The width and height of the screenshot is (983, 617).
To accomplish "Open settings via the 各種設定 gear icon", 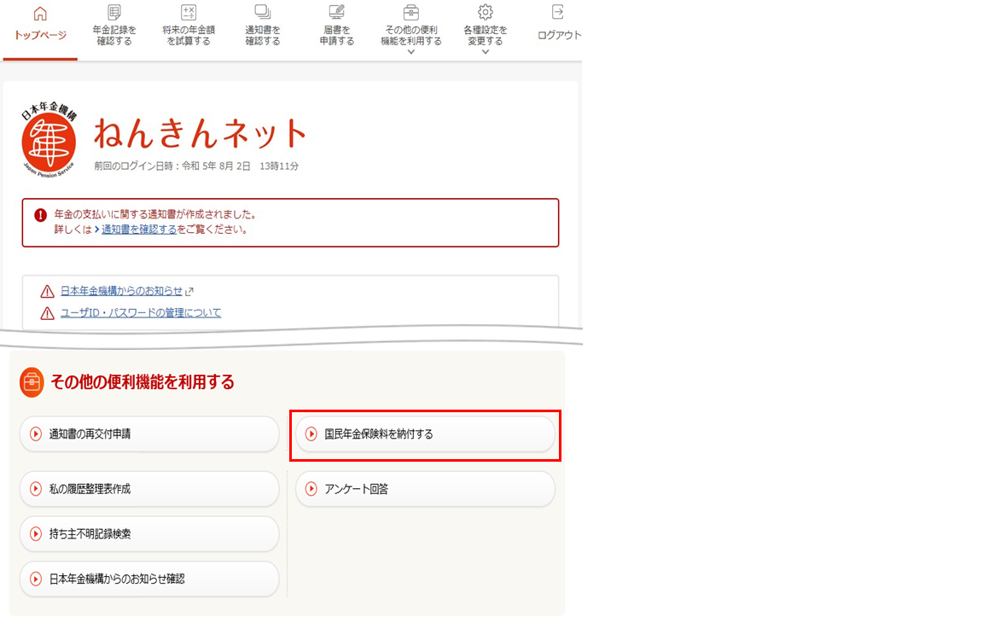I will click(x=485, y=13).
